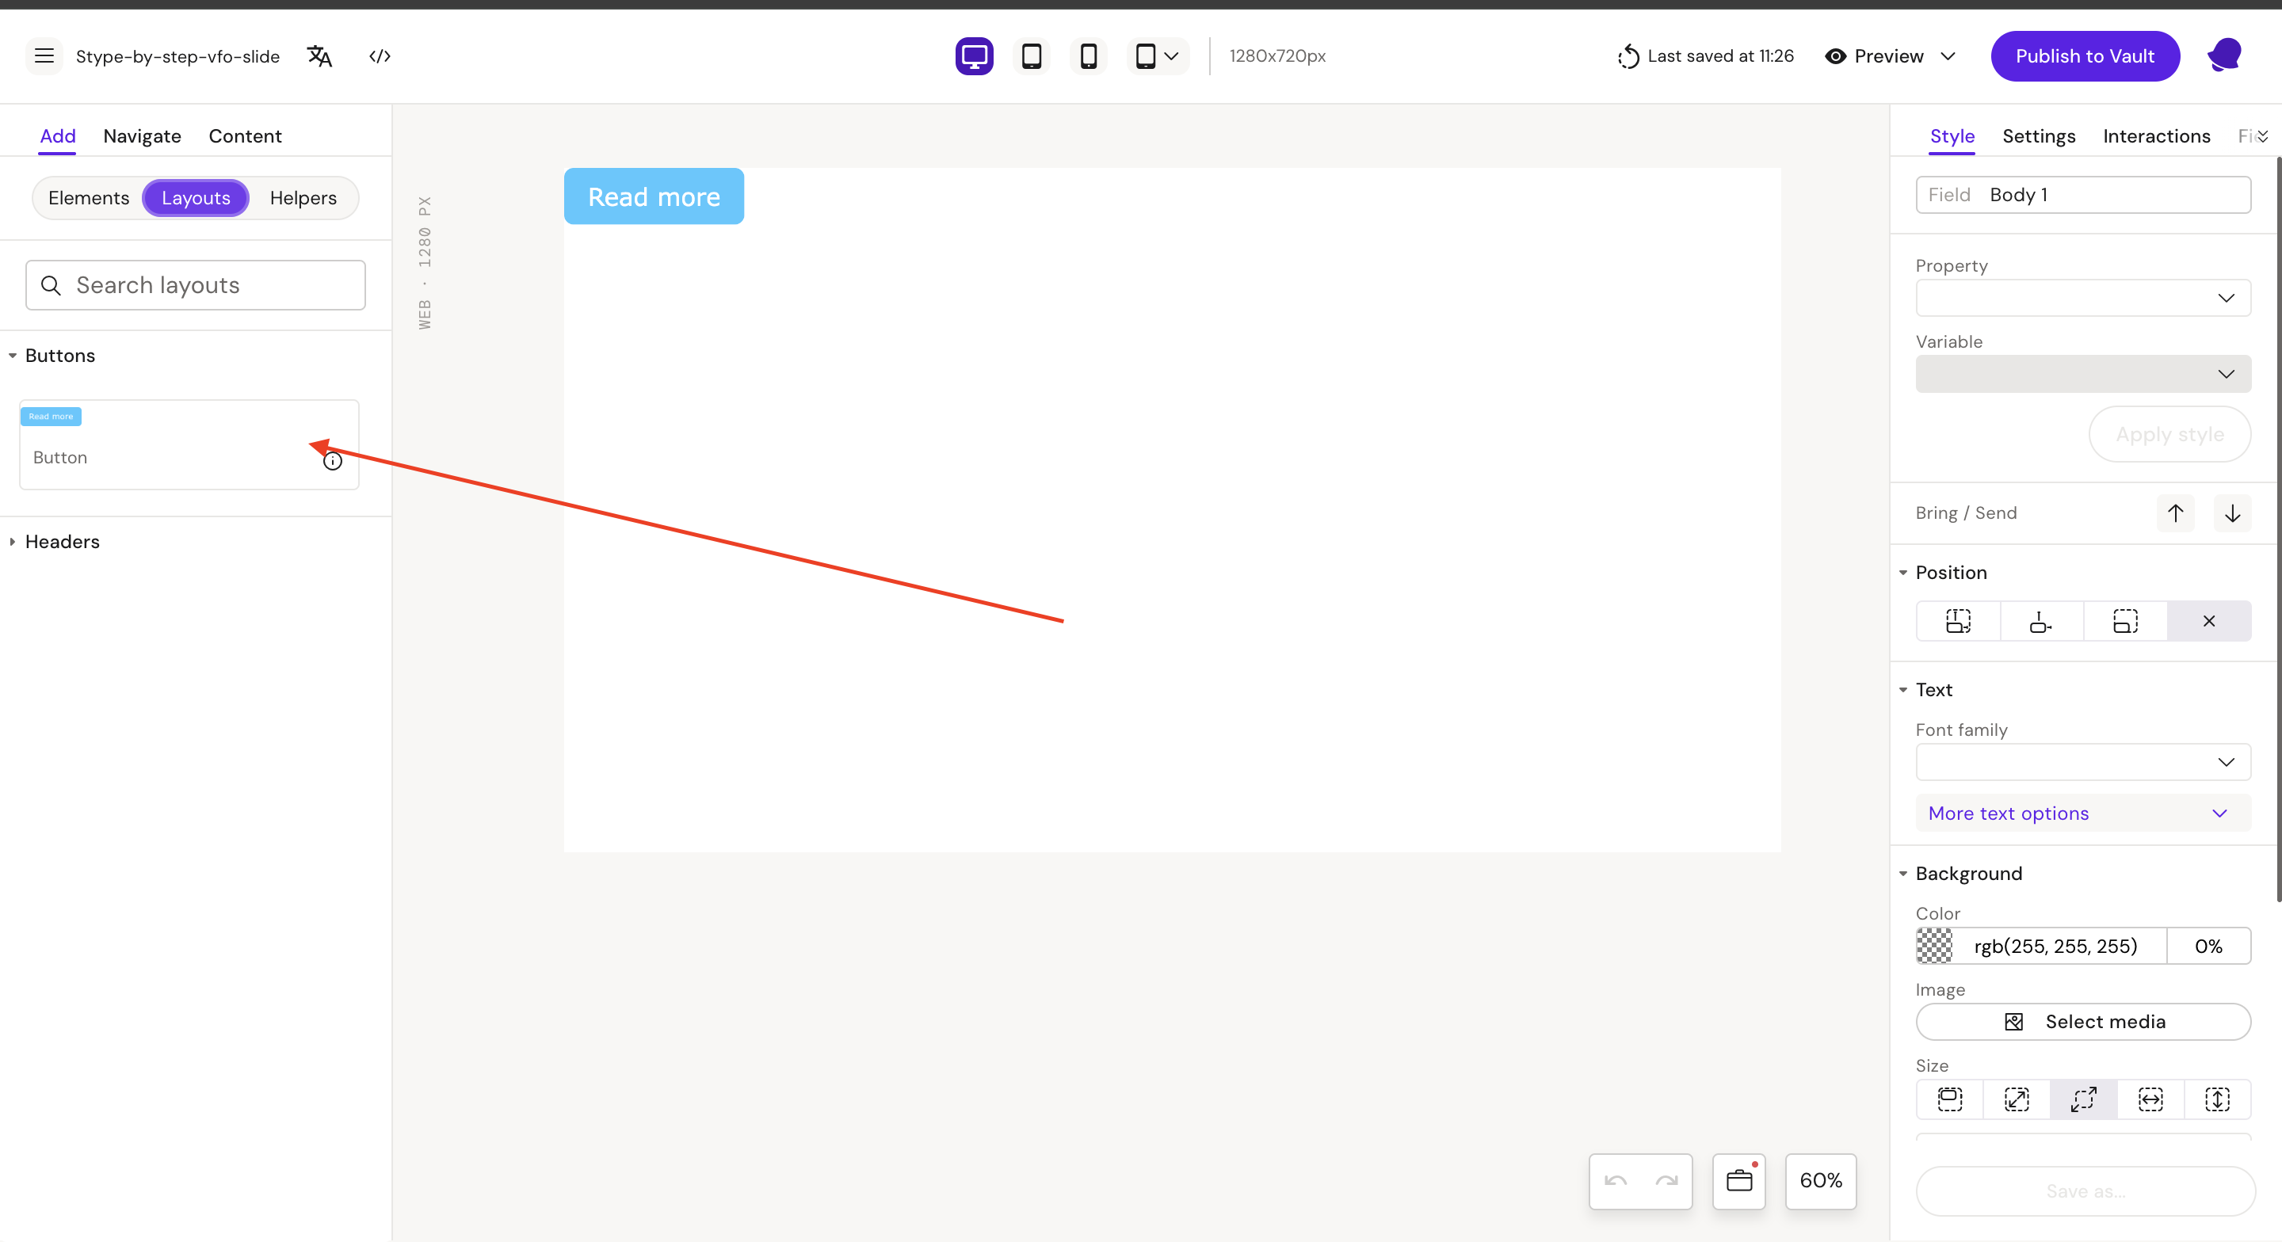
Task: Click Publish to Vault button
Action: pos(2085,57)
